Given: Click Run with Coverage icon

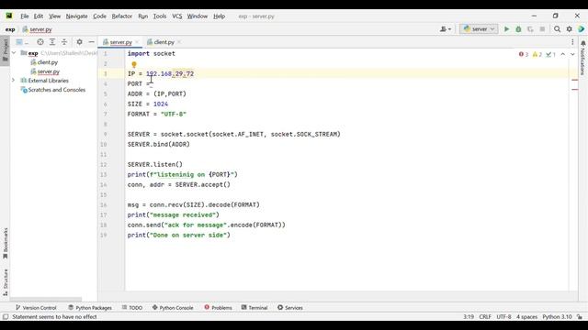Looking at the screenshot, I should (530, 29).
